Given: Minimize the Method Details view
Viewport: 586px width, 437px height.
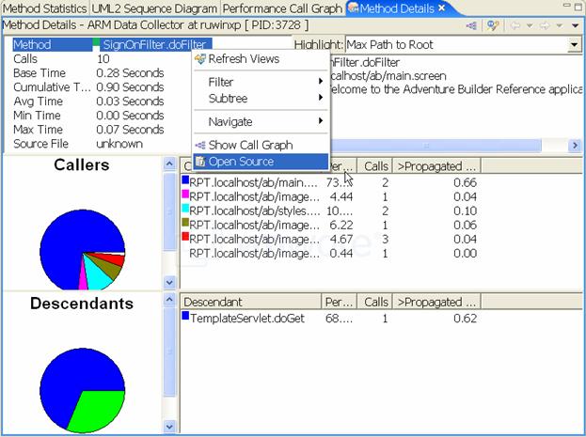Looking at the screenshot, I should (567, 7).
